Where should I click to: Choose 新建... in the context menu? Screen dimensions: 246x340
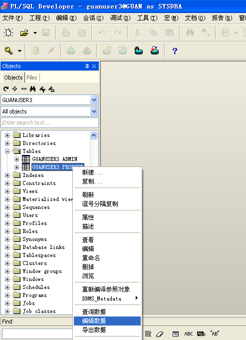(x=107, y=172)
